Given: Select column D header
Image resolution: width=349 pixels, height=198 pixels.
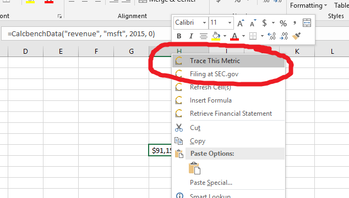Looking at the screenshot, I should (25, 52).
